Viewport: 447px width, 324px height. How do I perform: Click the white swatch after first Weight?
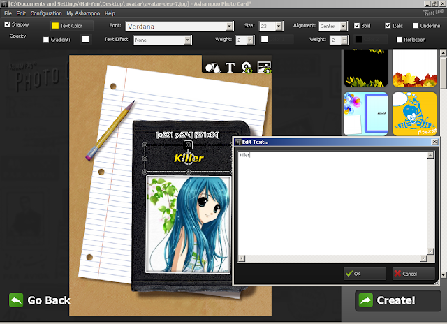[265, 39]
